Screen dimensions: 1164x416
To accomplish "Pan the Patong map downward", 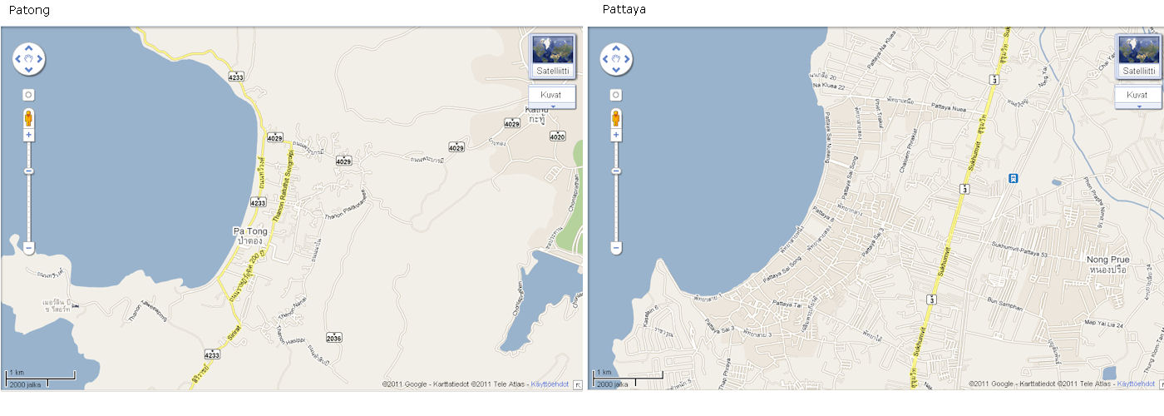I will (x=29, y=69).
